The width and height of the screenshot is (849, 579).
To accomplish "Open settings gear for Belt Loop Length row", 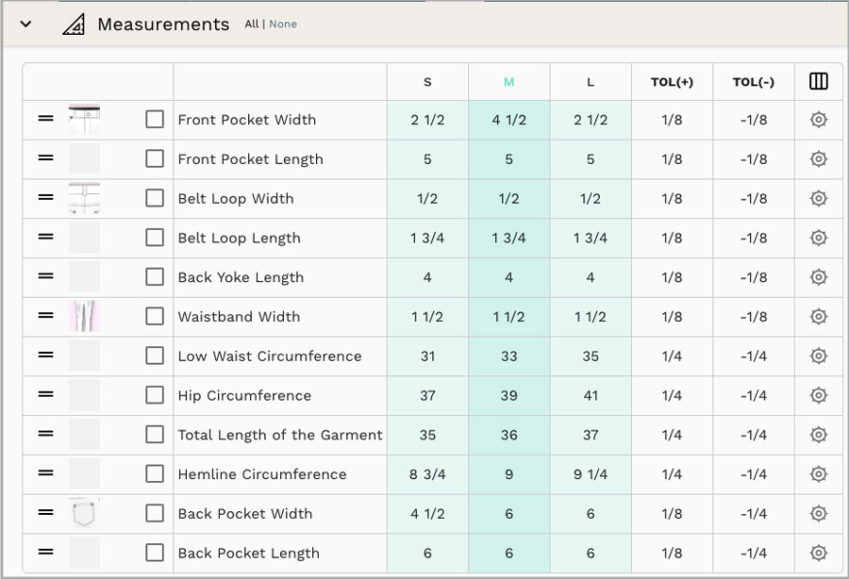I will click(818, 238).
